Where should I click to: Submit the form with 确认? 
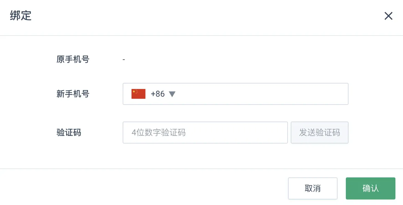point(370,188)
